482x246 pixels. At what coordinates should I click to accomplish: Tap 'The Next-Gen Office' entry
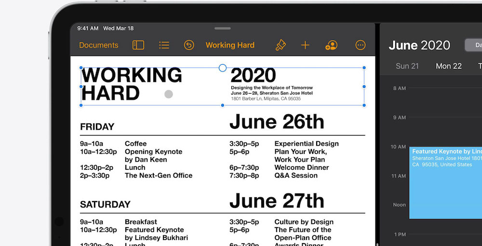coord(159,176)
